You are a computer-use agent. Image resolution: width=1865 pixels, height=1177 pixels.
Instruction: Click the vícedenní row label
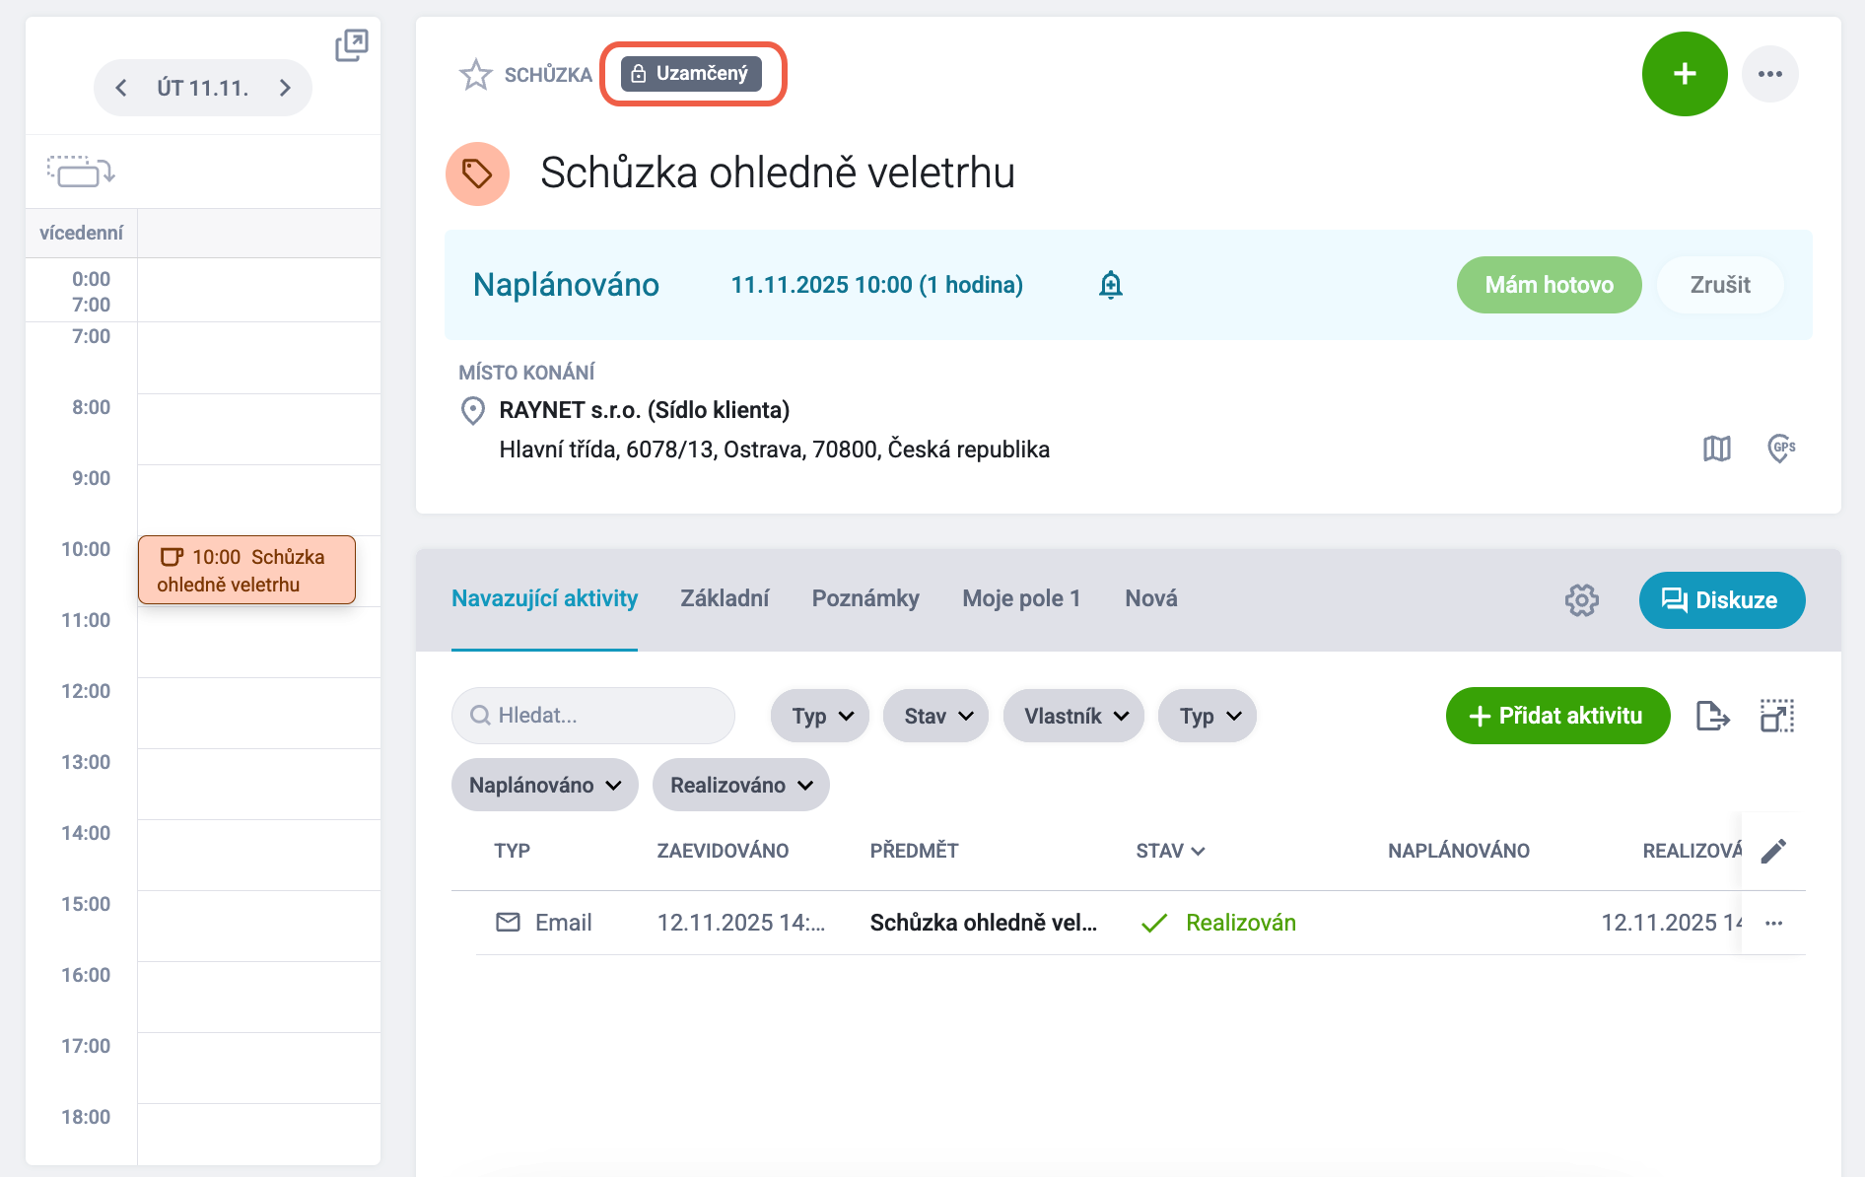click(x=81, y=233)
